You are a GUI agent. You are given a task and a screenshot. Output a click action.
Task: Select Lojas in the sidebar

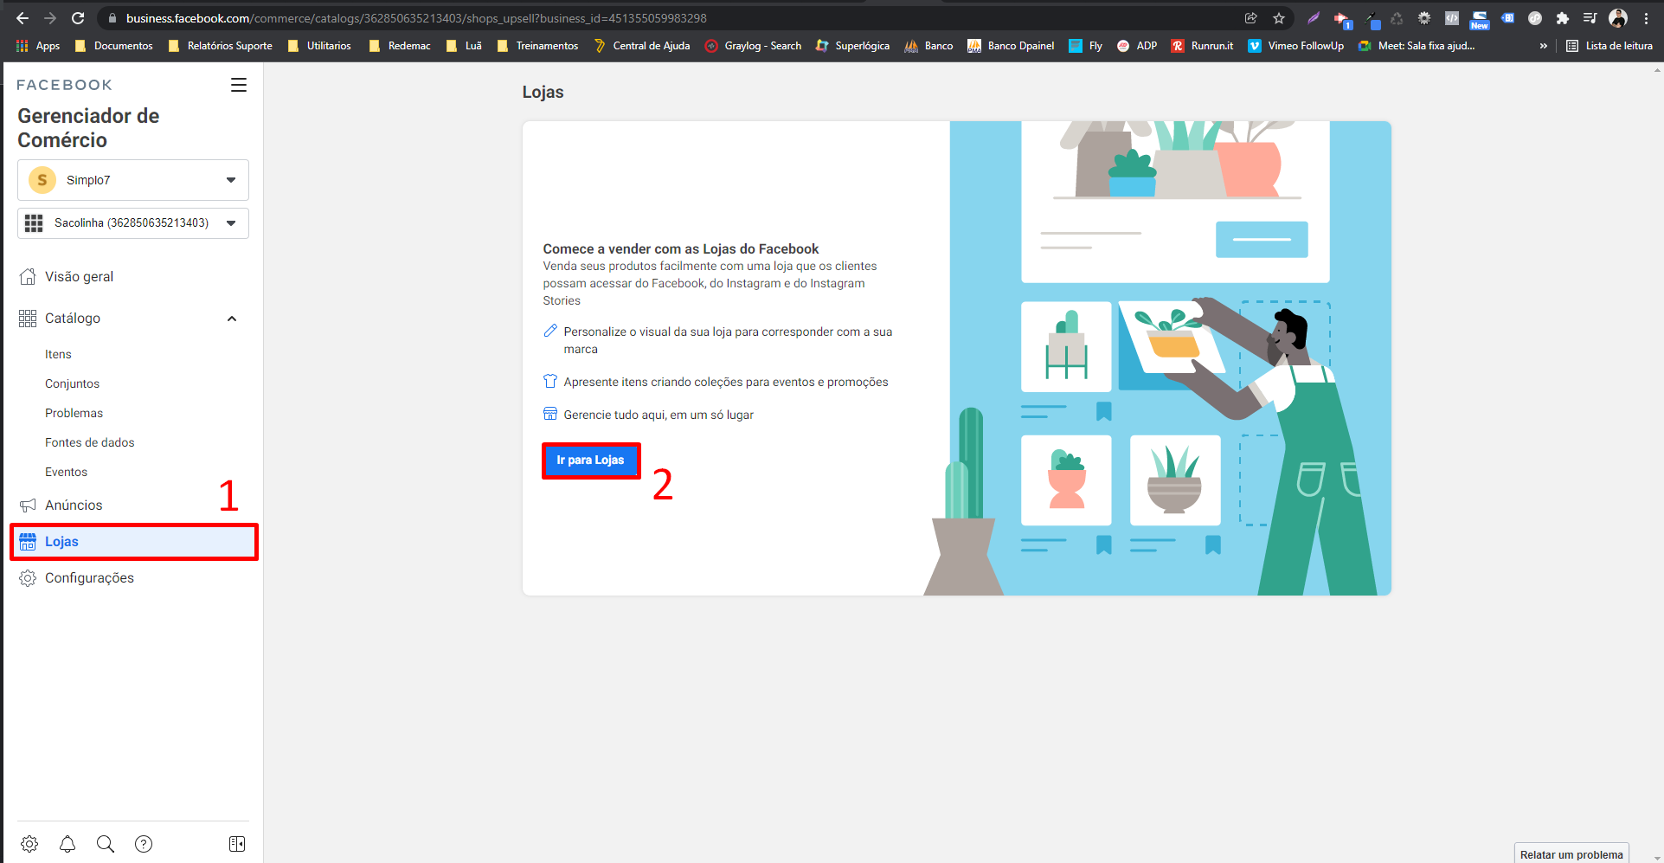click(x=134, y=542)
